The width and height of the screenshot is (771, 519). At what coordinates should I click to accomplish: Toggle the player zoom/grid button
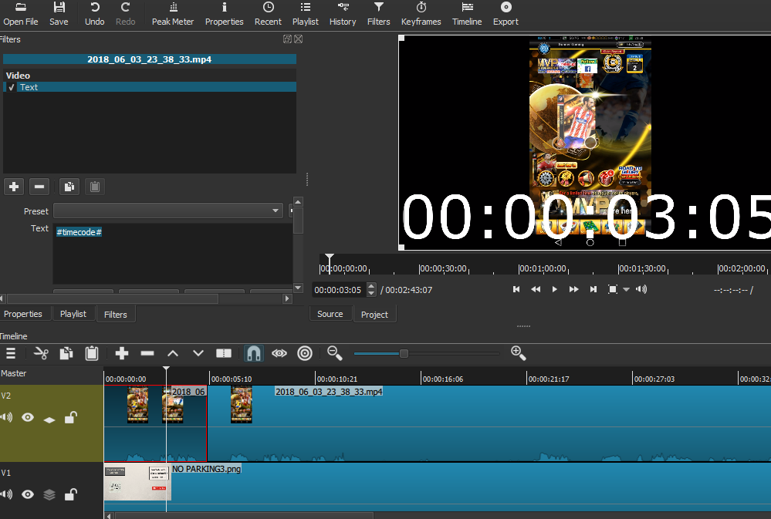[x=613, y=289]
